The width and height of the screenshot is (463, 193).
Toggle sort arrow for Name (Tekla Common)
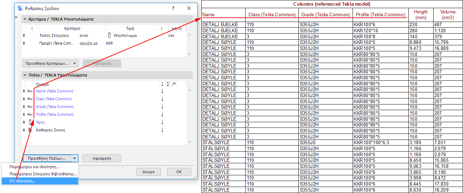(x=162, y=91)
